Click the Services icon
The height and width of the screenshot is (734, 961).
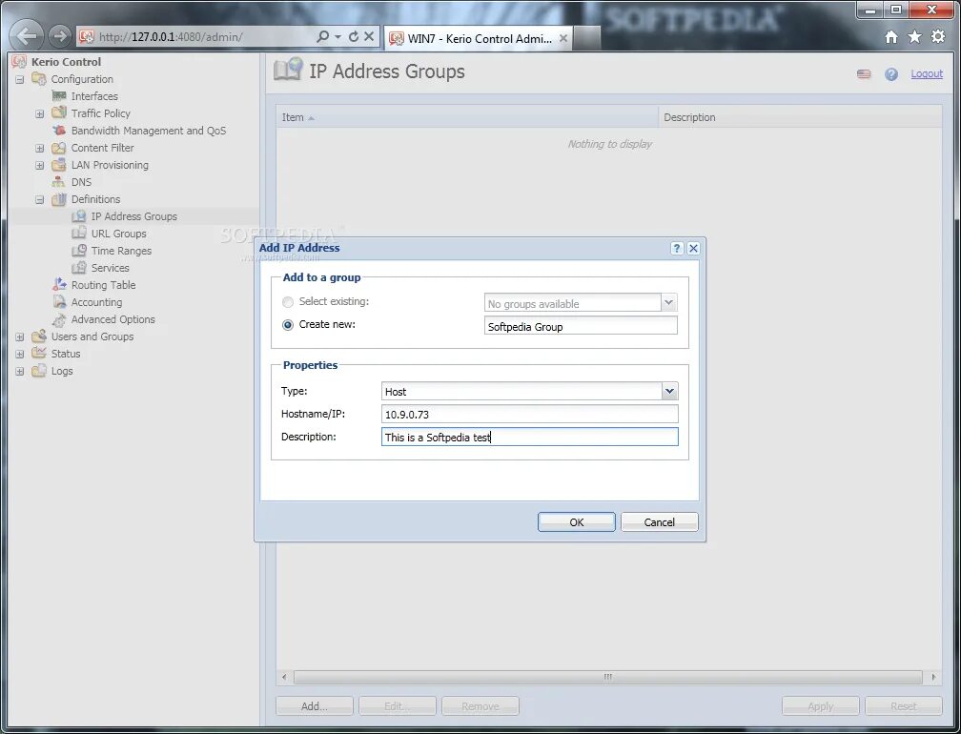coord(78,268)
